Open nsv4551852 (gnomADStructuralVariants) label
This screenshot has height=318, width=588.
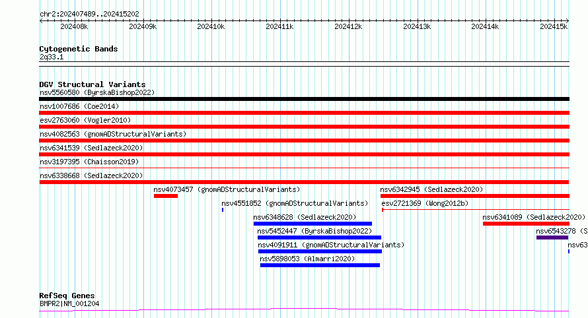point(295,203)
